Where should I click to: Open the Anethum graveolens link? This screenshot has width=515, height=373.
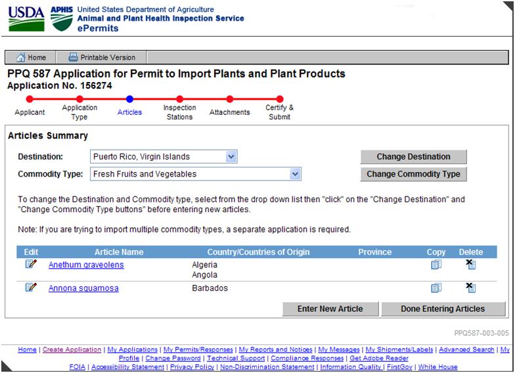[86, 265]
